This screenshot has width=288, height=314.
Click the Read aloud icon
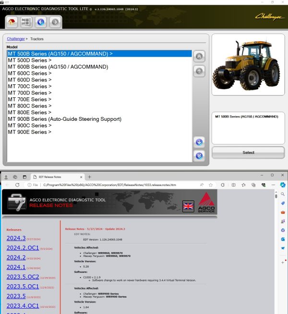pos(202,185)
